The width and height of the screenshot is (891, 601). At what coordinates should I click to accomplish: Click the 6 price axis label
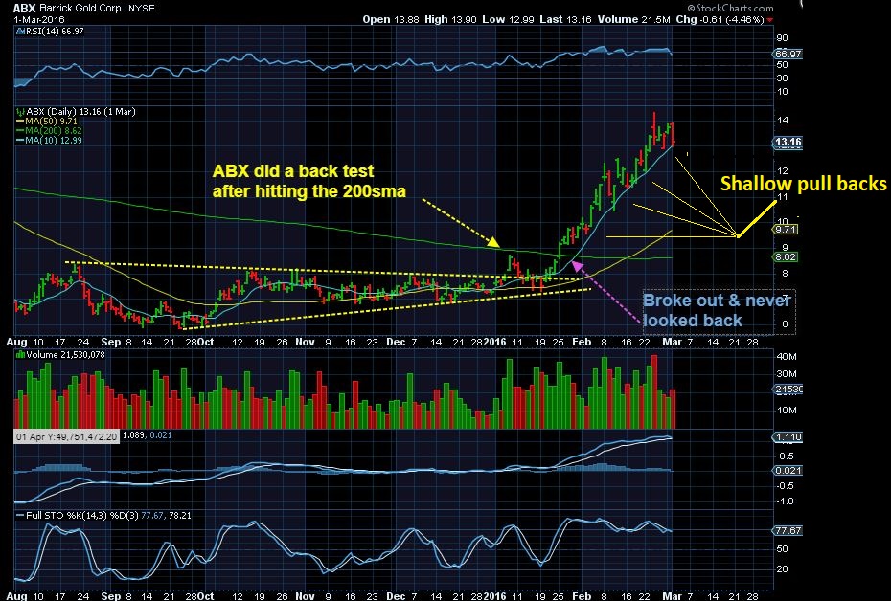coord(785,324)
